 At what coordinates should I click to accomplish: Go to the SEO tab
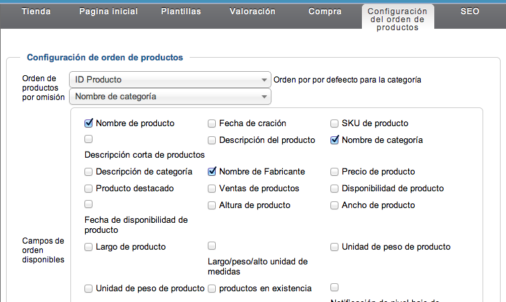click(470, 11)
